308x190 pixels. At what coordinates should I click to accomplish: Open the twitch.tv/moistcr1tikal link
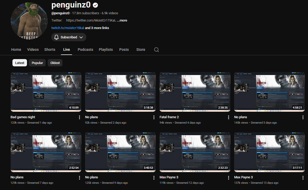point(68,28)
